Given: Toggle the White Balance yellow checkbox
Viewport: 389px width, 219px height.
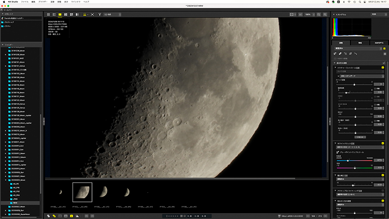Looking at the screenshot, I should click(383, 143).
